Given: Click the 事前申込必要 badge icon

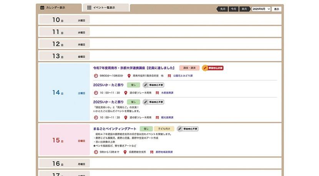Looking at the screenshot, I should (x=205, y=68).
